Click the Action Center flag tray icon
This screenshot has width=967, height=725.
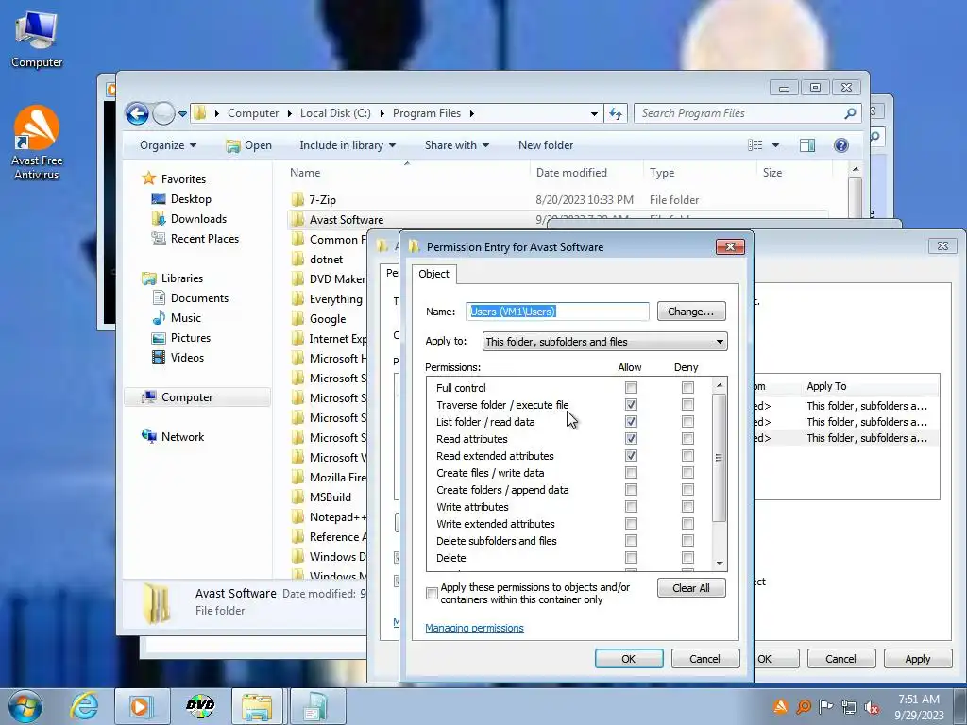coord(825,706)
